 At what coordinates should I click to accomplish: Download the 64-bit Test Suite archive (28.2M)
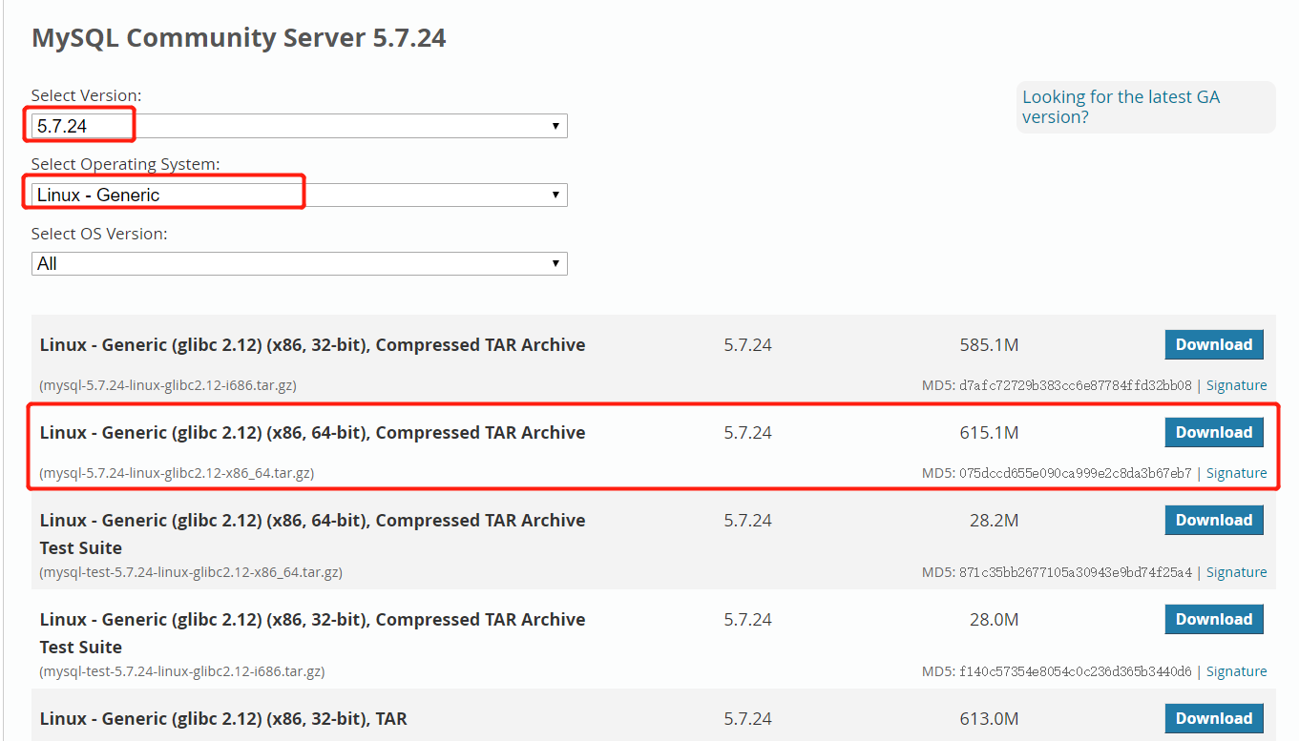tap(1214, 520)
